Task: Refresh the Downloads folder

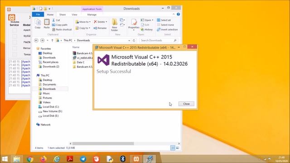Action: tap(134, 40)
